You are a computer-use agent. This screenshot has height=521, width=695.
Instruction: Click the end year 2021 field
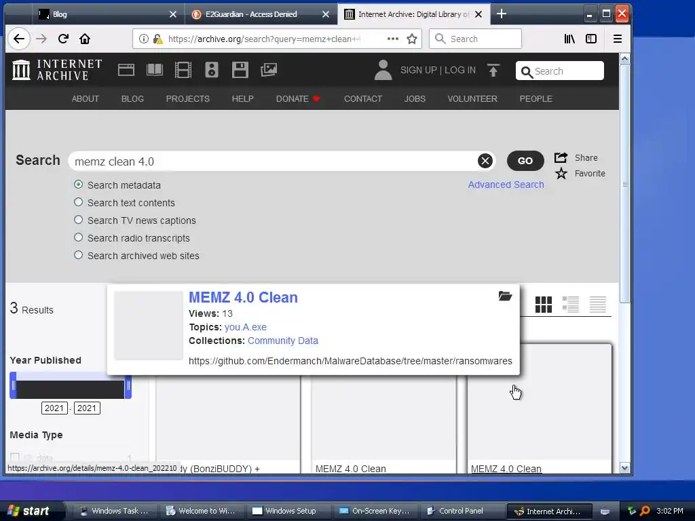point(87,408)
